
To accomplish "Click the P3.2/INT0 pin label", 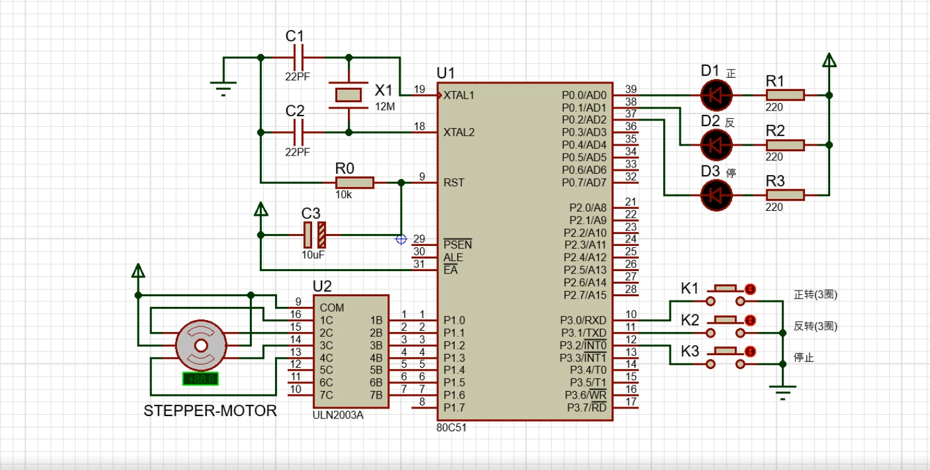I will coord(583,345).
